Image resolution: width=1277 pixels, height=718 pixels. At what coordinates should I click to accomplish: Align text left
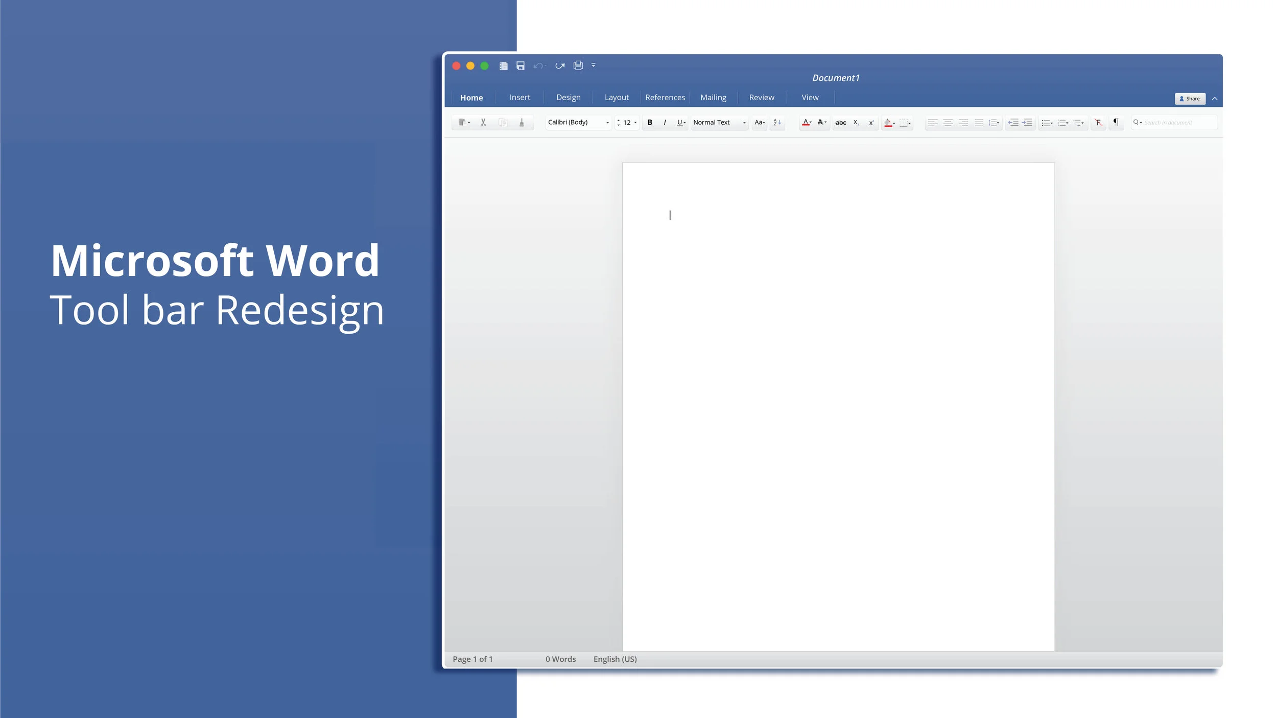point(932,123)
